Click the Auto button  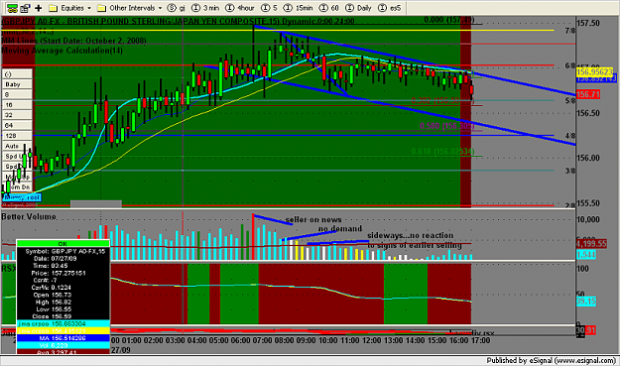pos(17,146)
